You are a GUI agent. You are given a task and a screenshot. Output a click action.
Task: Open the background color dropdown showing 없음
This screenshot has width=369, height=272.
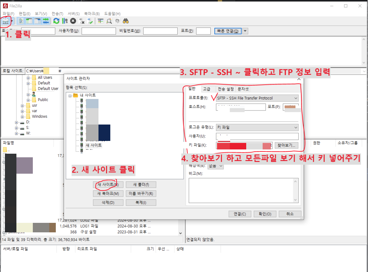(x=216, y=166)
